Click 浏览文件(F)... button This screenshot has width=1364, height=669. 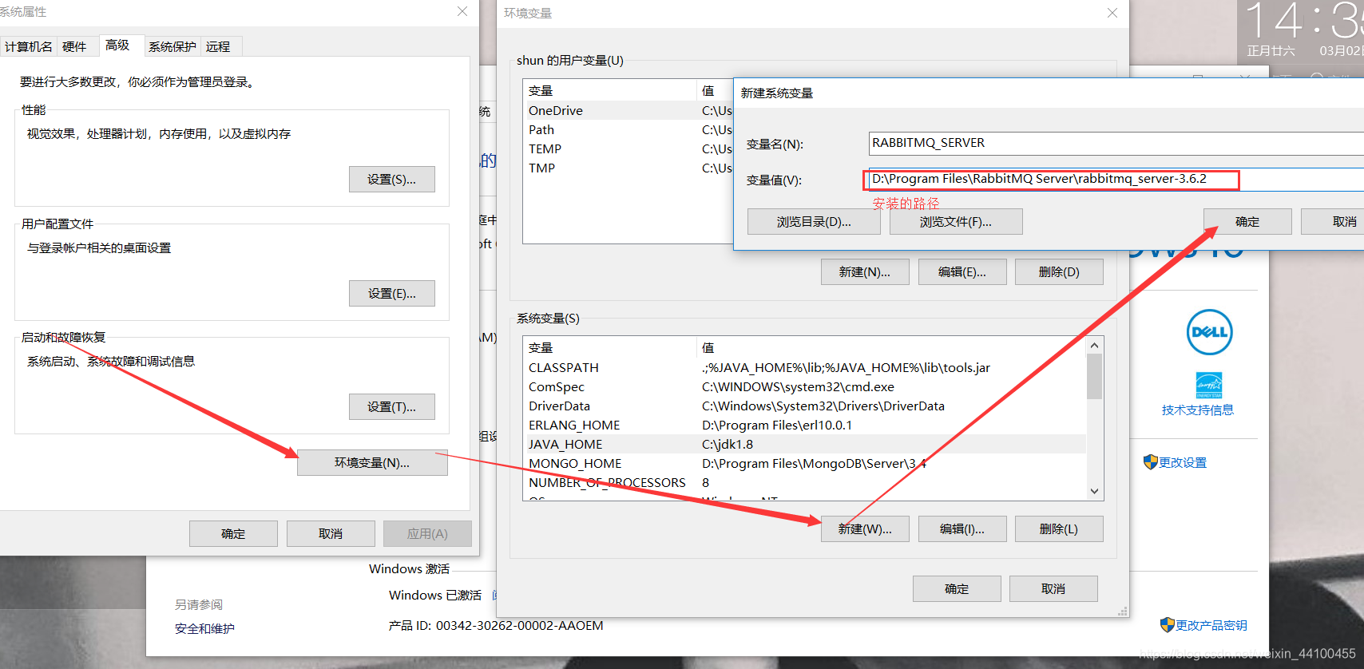pos(956,222)
